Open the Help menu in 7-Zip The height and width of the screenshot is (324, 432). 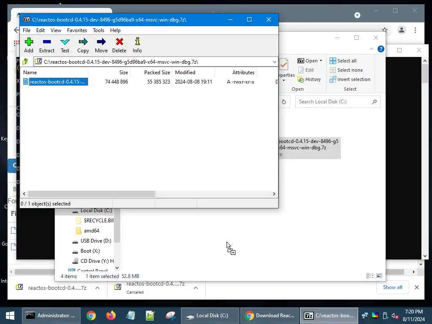coord(115,30)
